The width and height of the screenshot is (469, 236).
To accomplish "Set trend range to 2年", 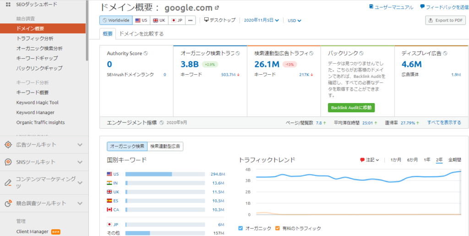I will tap(439, 160).
